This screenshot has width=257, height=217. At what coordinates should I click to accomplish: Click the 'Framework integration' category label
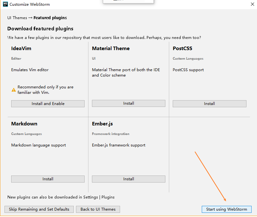111,134
